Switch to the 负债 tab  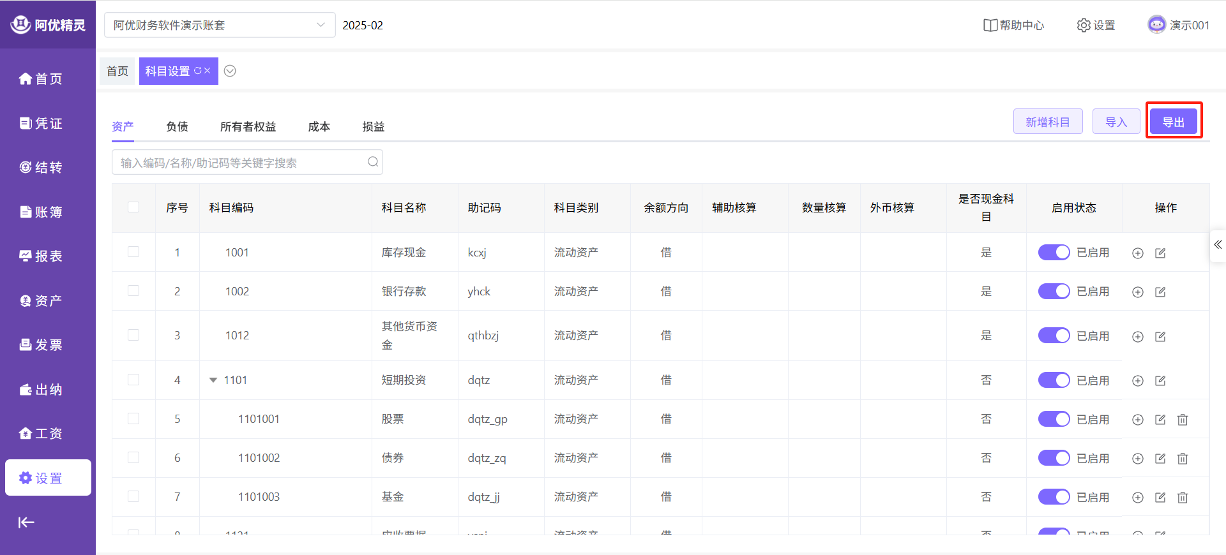pyautogui.click(x=177, y=126)
